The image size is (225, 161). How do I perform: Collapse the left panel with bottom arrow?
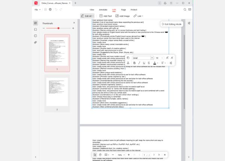(x=36, y=157)
